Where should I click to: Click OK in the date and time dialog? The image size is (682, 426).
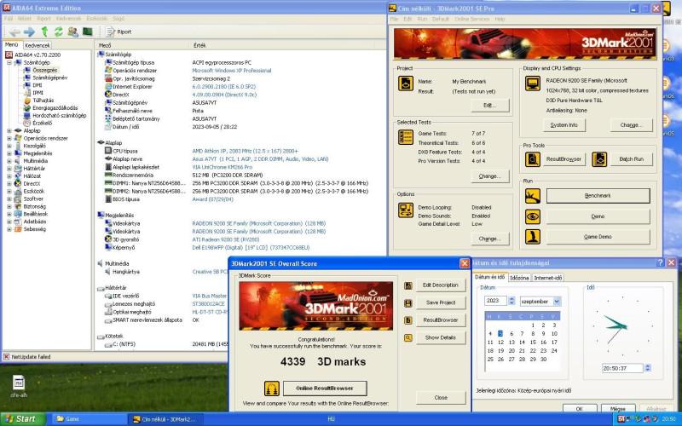click(580, 409)
